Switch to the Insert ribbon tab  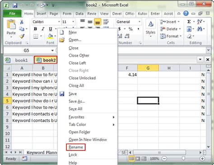[x=42, y=14]
